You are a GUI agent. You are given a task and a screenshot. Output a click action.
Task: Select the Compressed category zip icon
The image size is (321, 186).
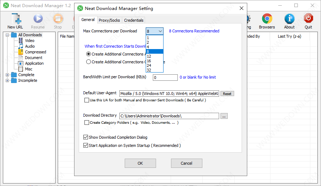click(x=21, y=52)
